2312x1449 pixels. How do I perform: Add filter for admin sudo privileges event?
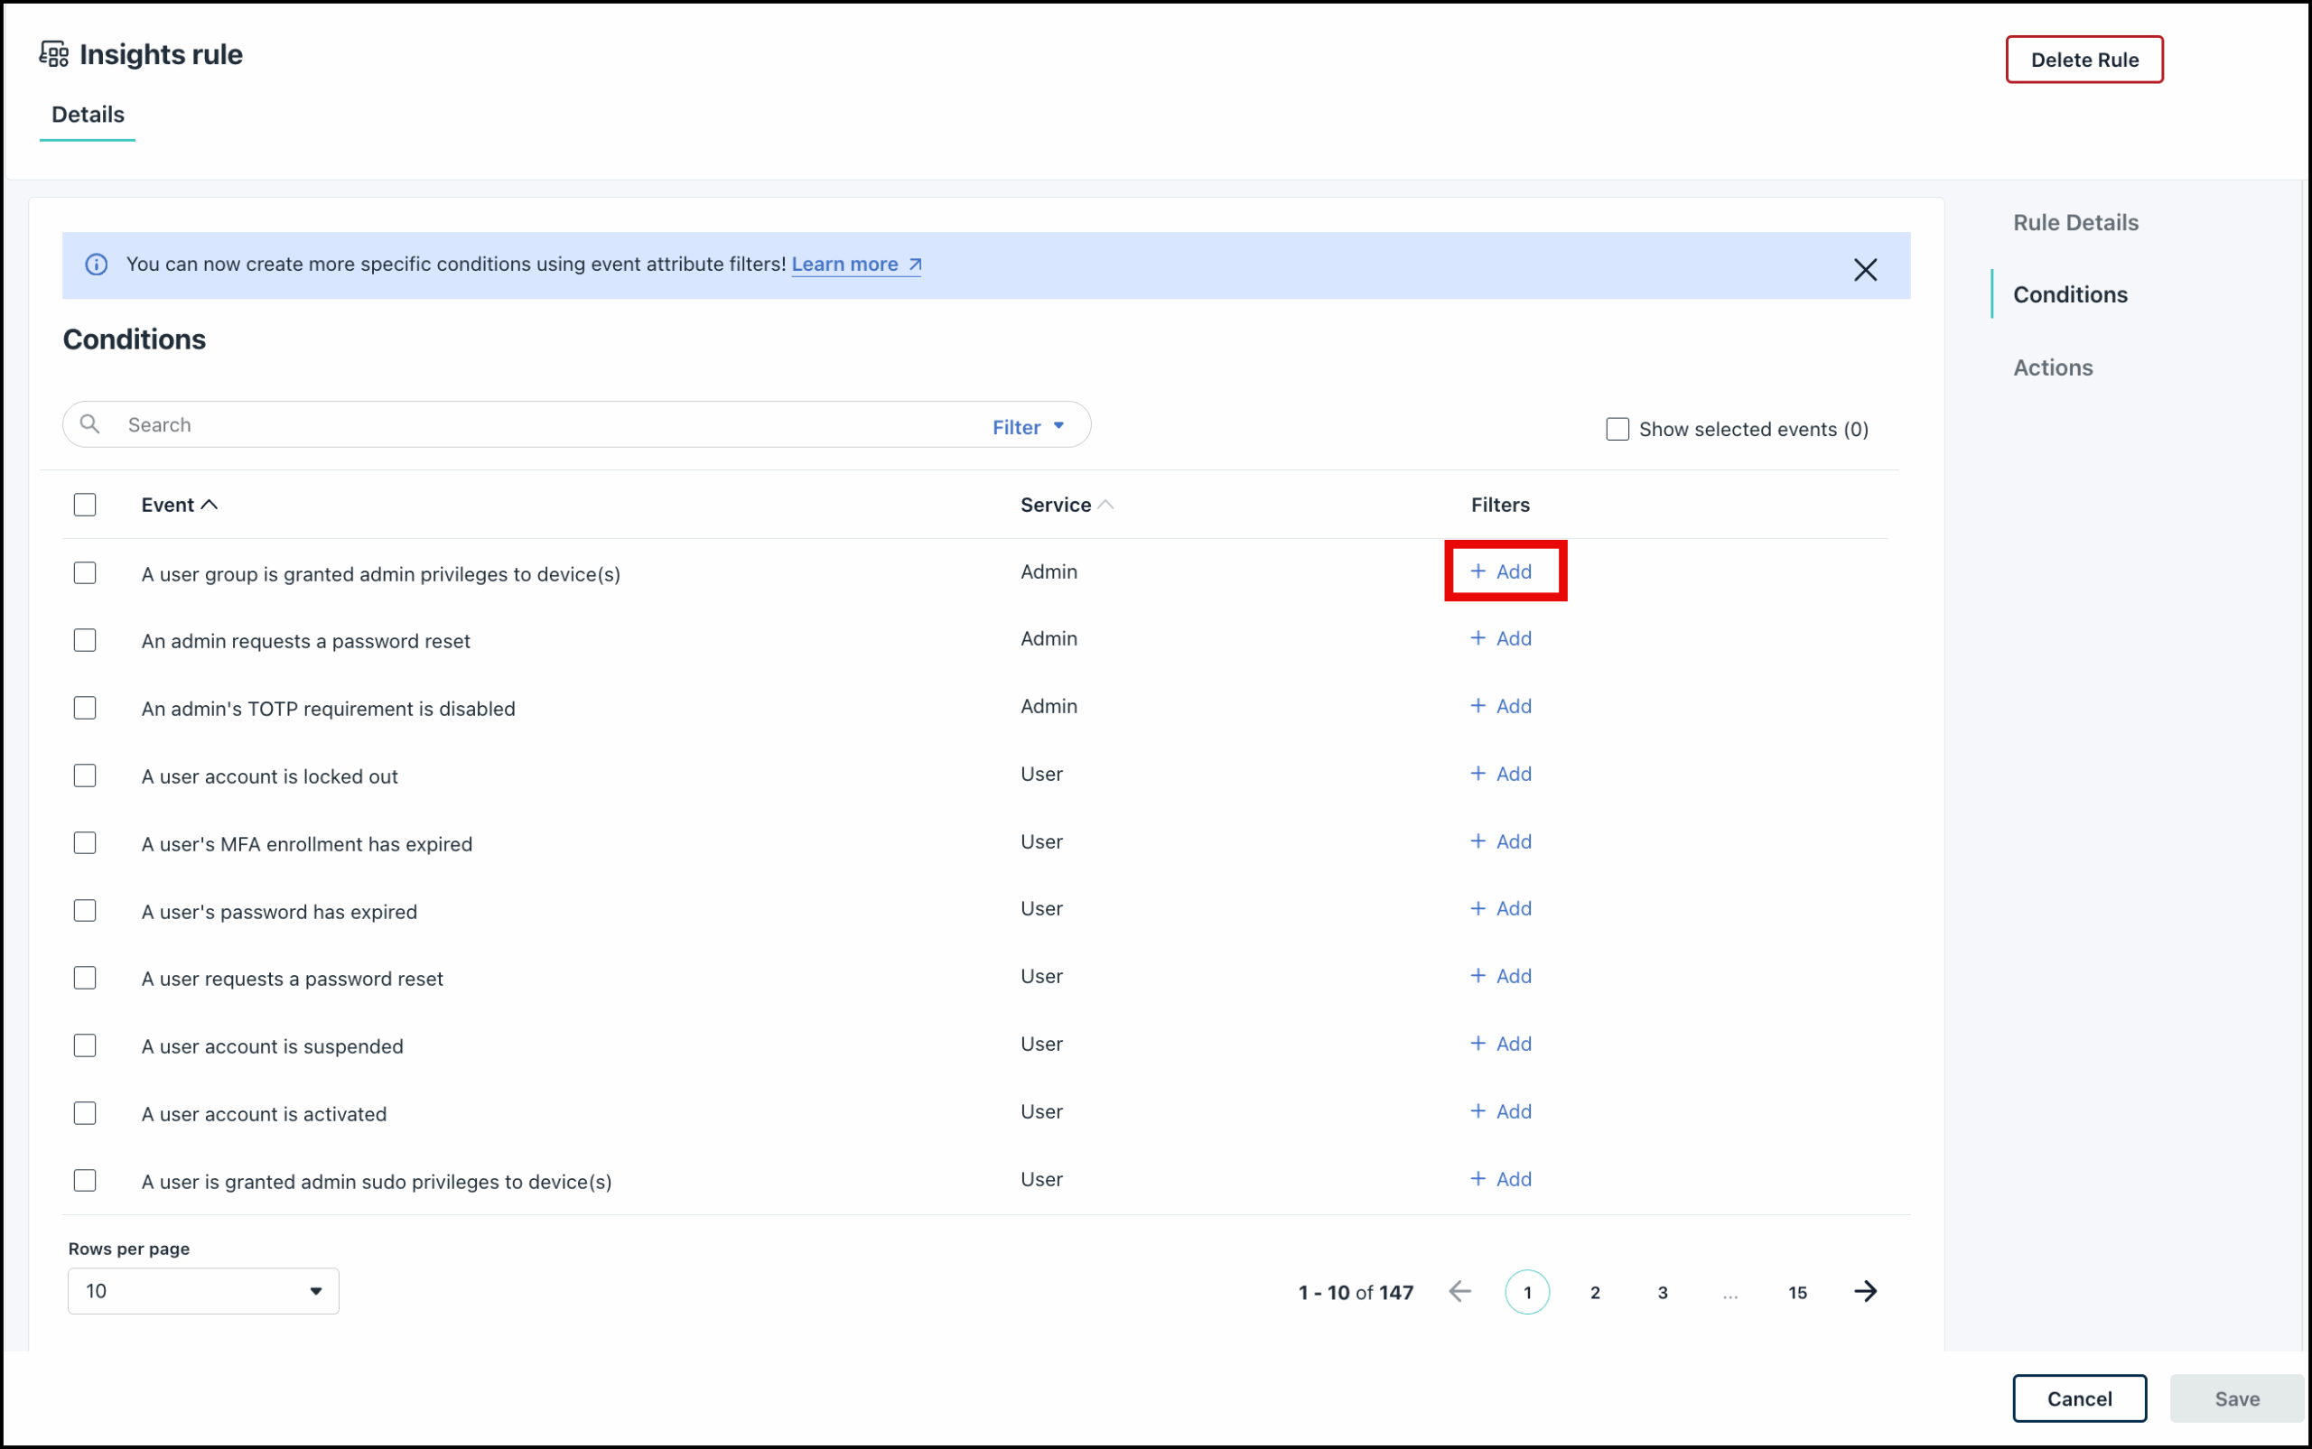[x=1501, y=1180]
